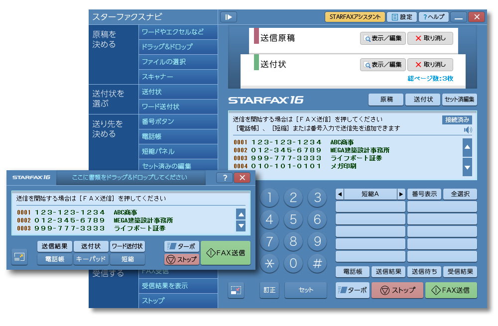This screenshot has width=498, height=326.
Task: Click the green FAX送信 button in main panel
Action: 451,290
